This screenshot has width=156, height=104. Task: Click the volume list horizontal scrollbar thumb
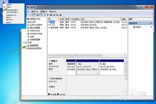pyautogui.click(x=76, y=55)
